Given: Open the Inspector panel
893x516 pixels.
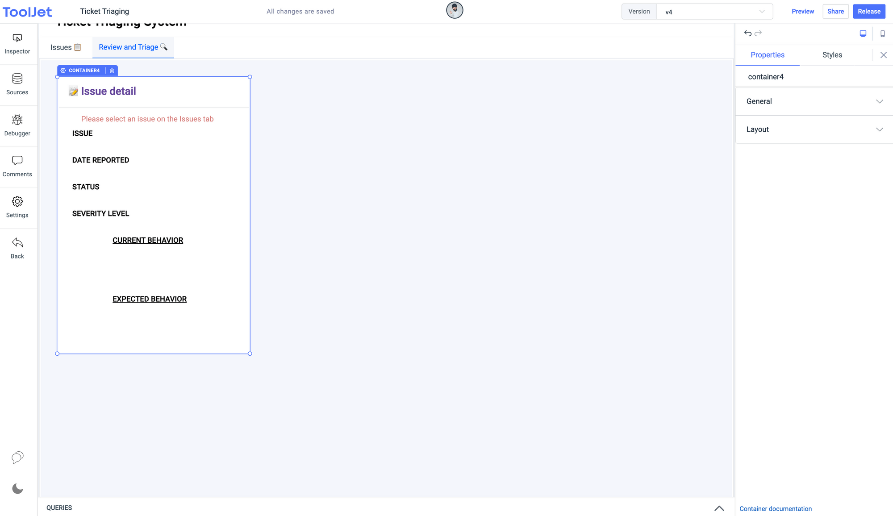Looking at the screenshot, I should click(x=17, y=44).
